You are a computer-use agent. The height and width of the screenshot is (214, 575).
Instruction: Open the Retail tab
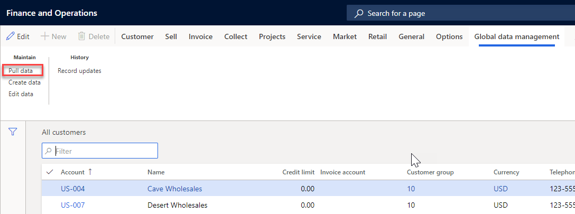[378, 36]
